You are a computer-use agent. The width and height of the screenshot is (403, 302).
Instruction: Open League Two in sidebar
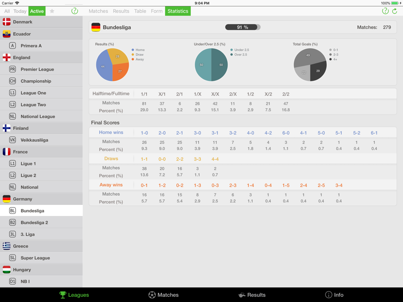[42, 105]
